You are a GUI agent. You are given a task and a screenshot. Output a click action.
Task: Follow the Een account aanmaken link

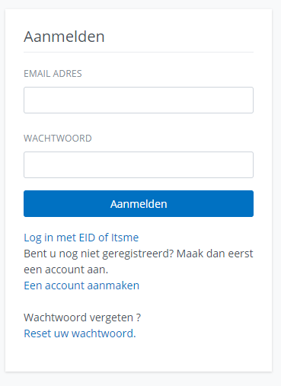[81, 286]
